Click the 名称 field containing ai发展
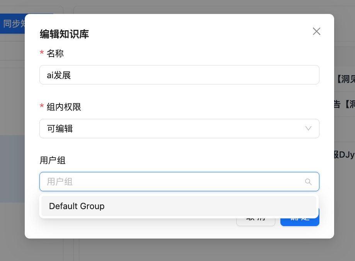This screenshot has height=261, width=355. [x=179, y=75]
